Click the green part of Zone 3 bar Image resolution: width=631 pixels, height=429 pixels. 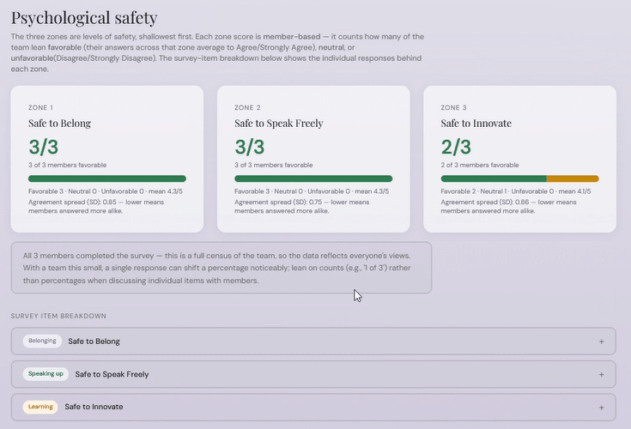[494, 178]
